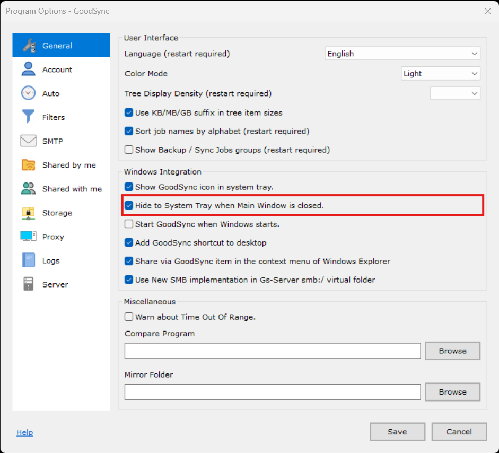Viewport: 499px width, 453px height.
Task: Enable Warn about Time Out Of Range
Action: click(129, 317)
